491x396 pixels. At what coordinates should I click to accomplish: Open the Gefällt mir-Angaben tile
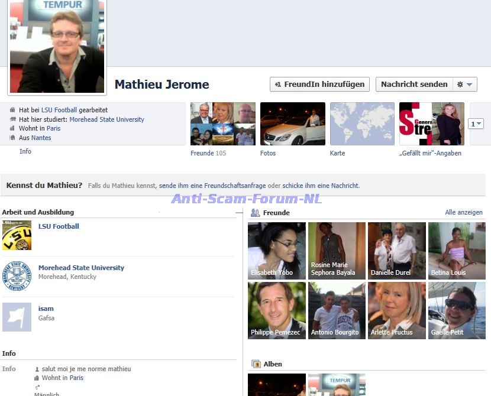[x=431, y=124]
